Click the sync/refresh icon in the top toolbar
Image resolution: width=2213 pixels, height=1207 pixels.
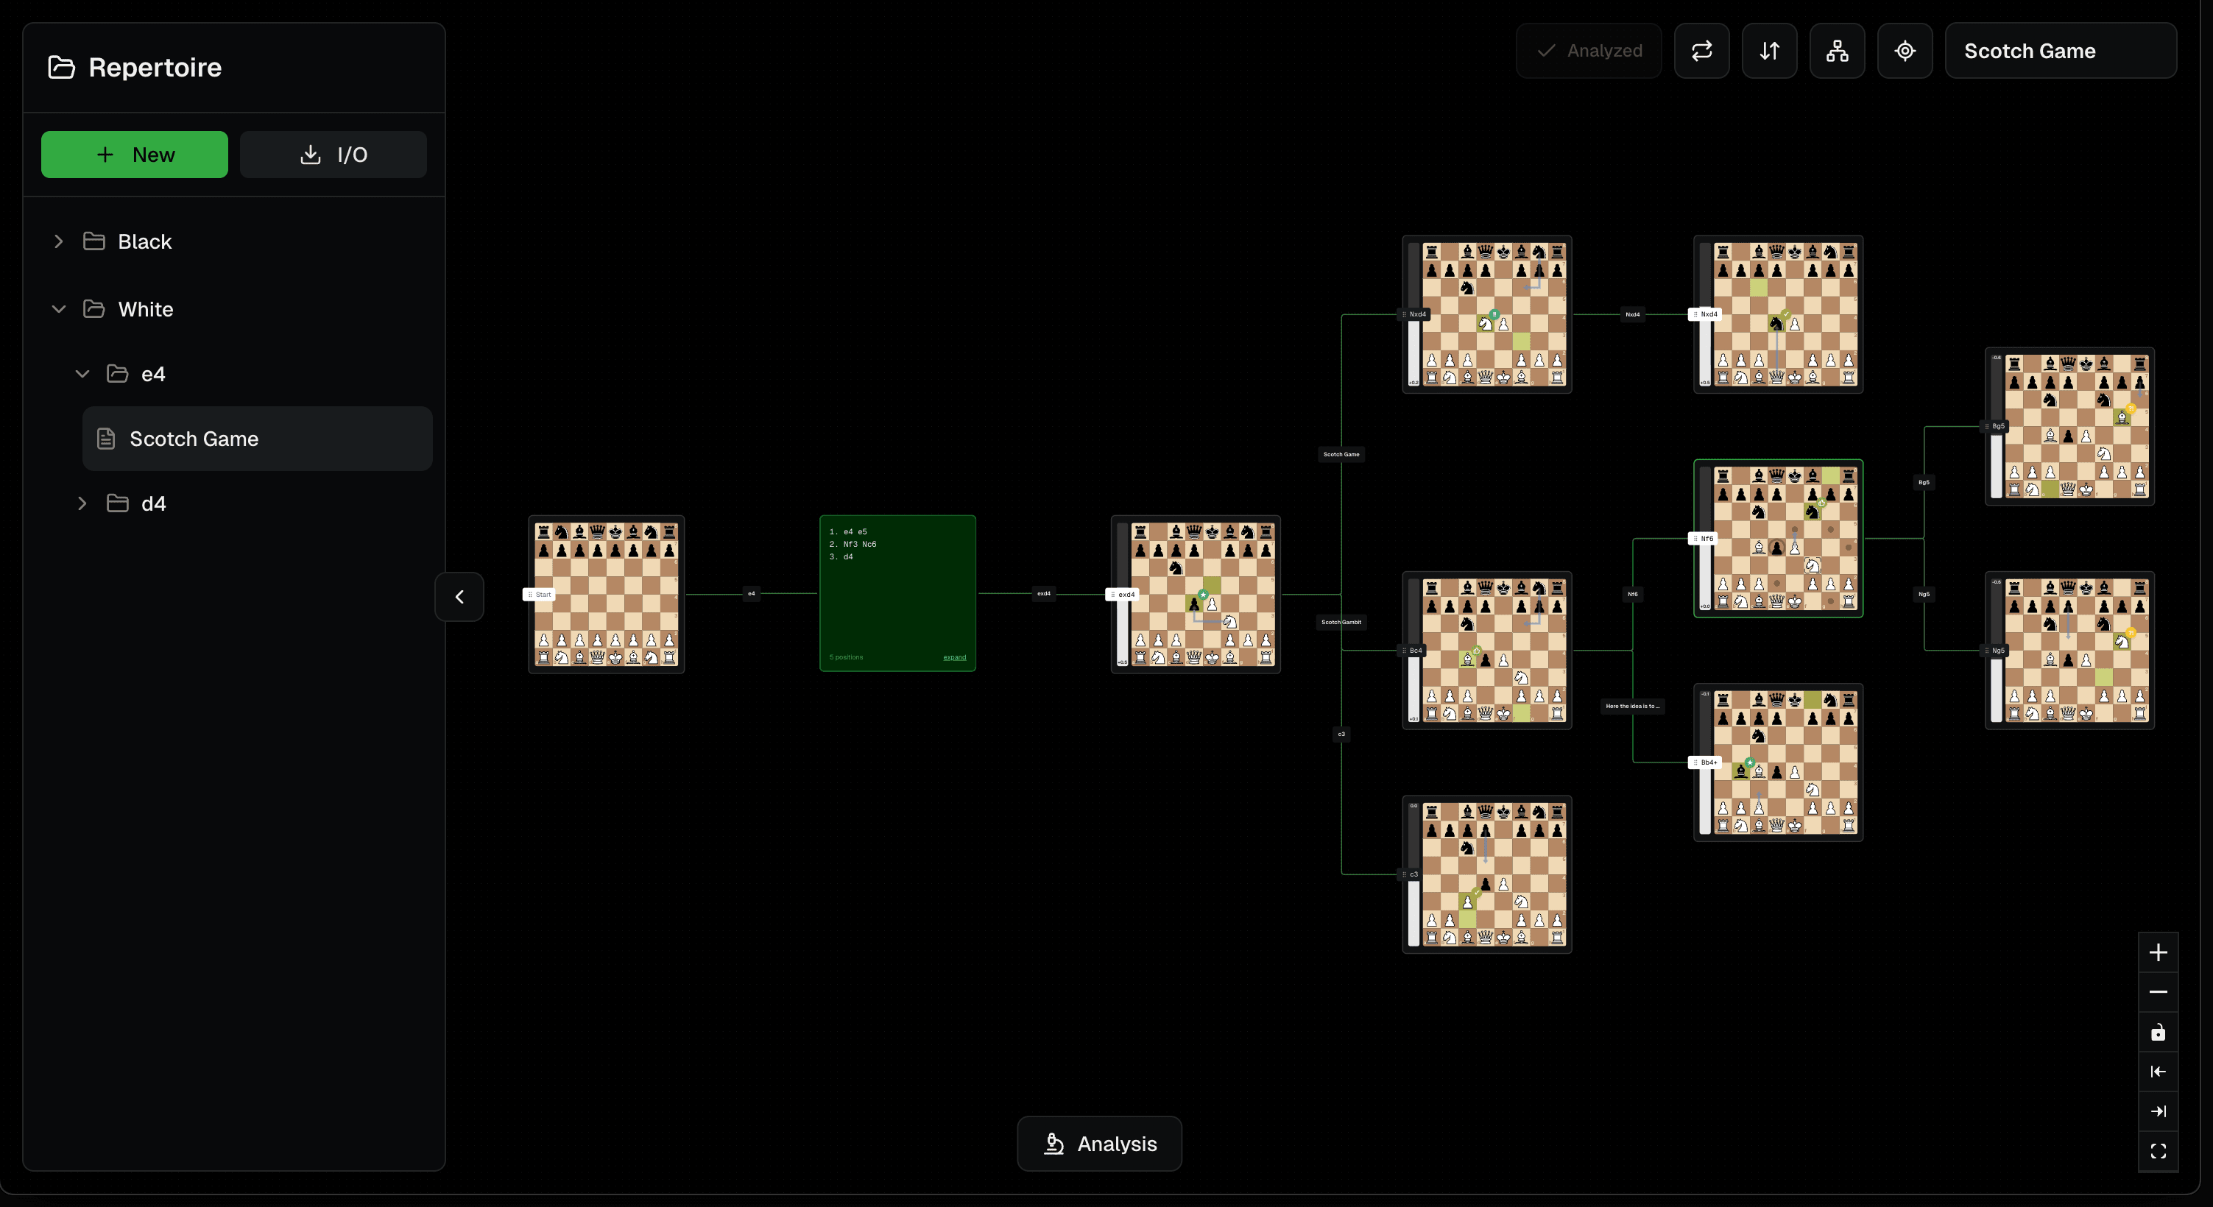point(1702,51)
